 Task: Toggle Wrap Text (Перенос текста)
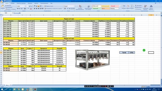tap(49, 6)
